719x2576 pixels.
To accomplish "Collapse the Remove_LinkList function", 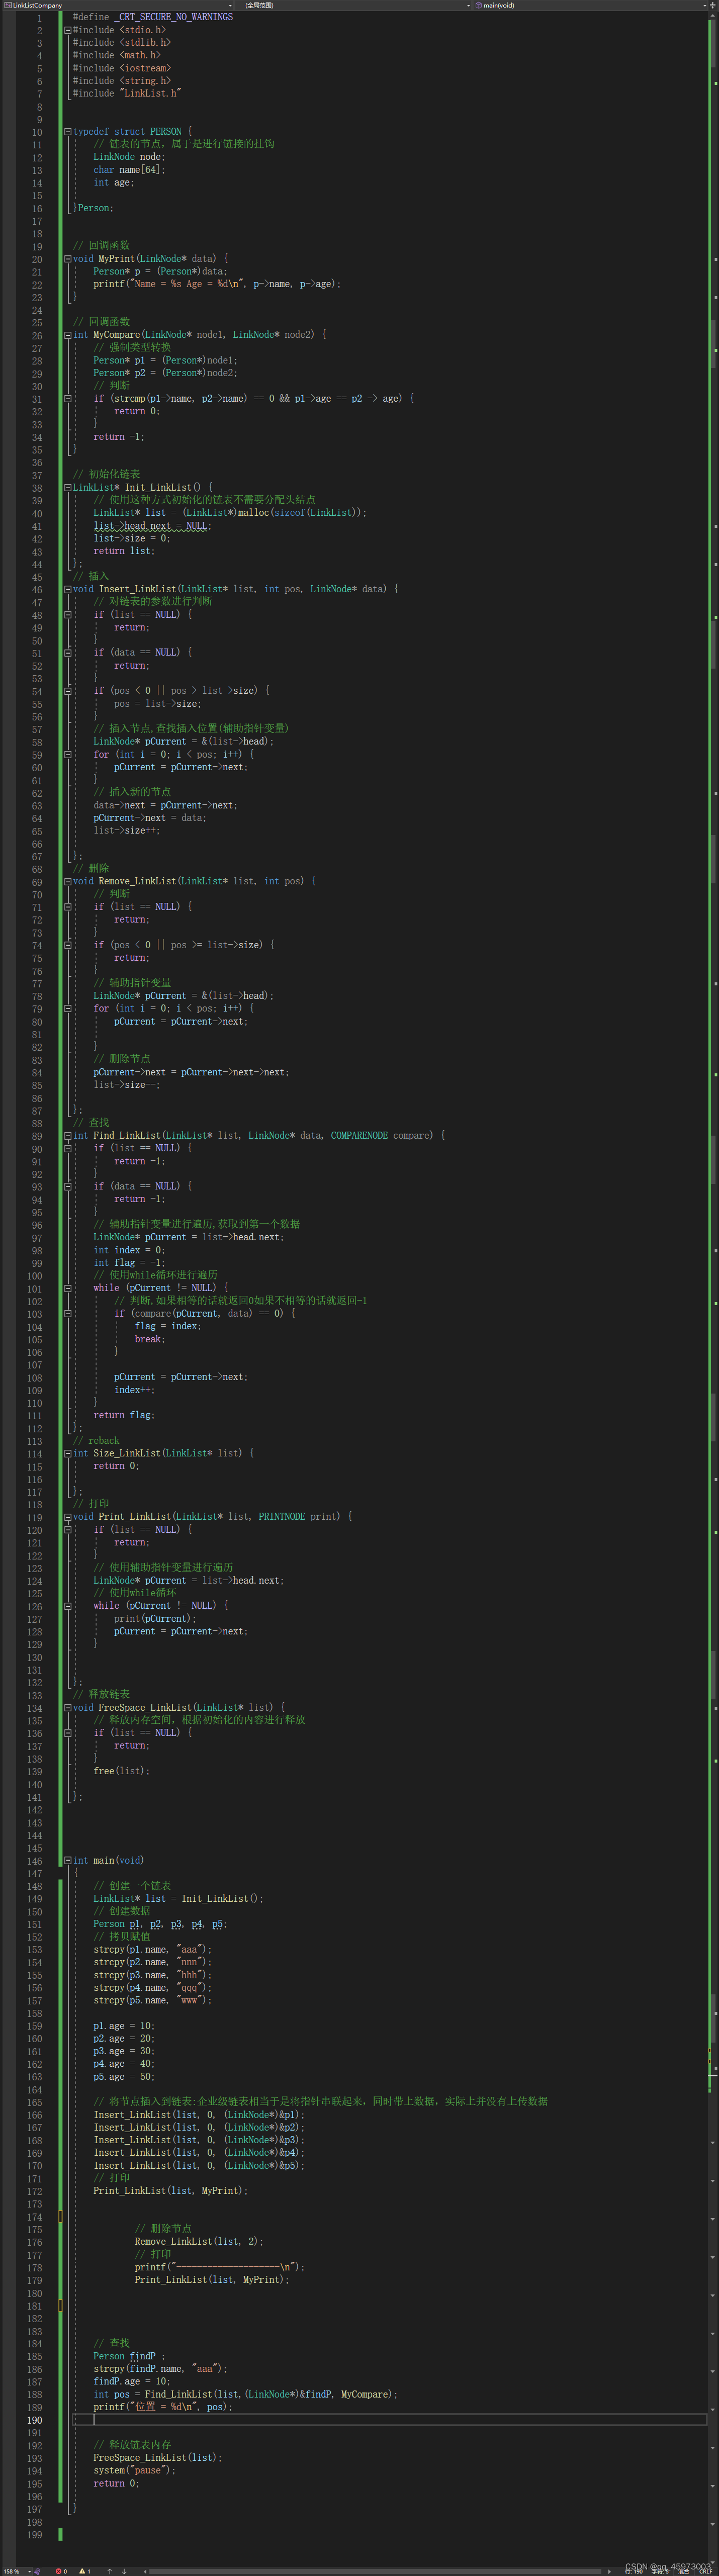I will [x=68, y=881].
